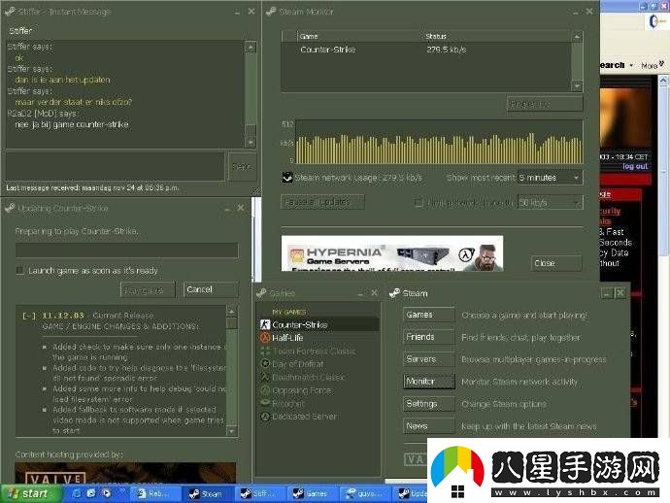
Task: Collapse the 11.12.03 Current Release notes
Action: [28, 316]
